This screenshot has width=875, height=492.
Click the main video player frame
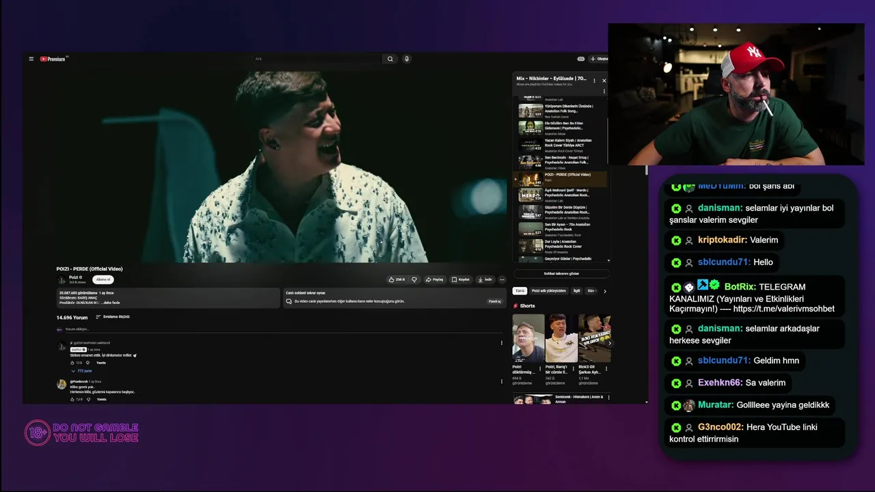(x=282, y=167)
